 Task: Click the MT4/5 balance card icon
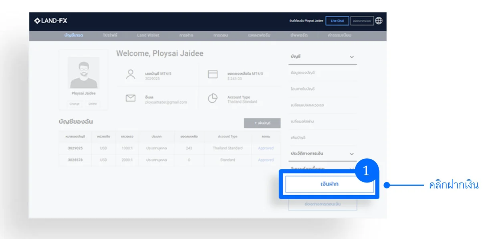[213, 74]
